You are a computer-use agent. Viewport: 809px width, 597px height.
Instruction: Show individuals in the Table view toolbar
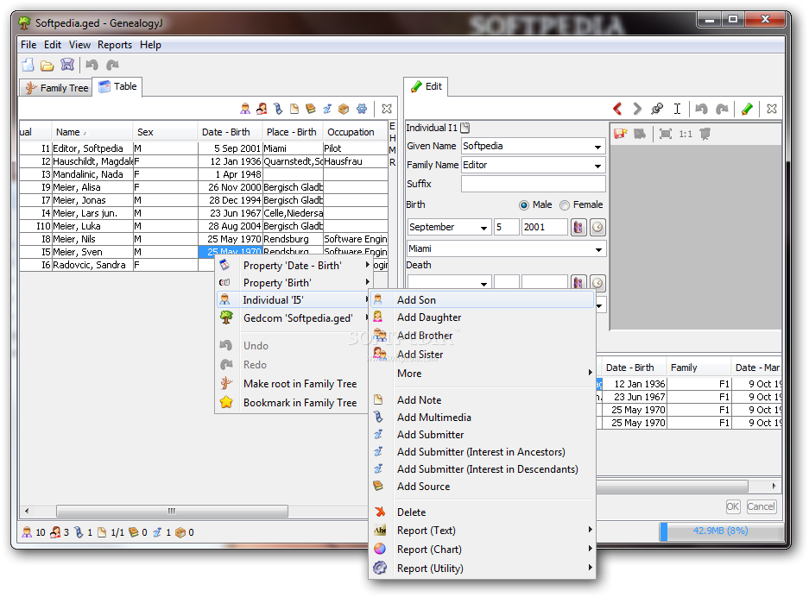click(x=245, y=109)
